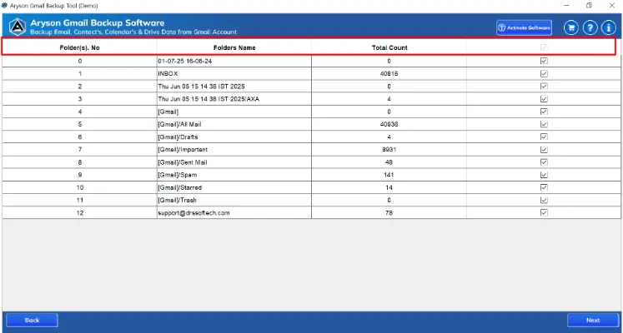The height and width of the screenshot is (333, 623).
Task: Click the app icon in title bar
Action: 5,6
